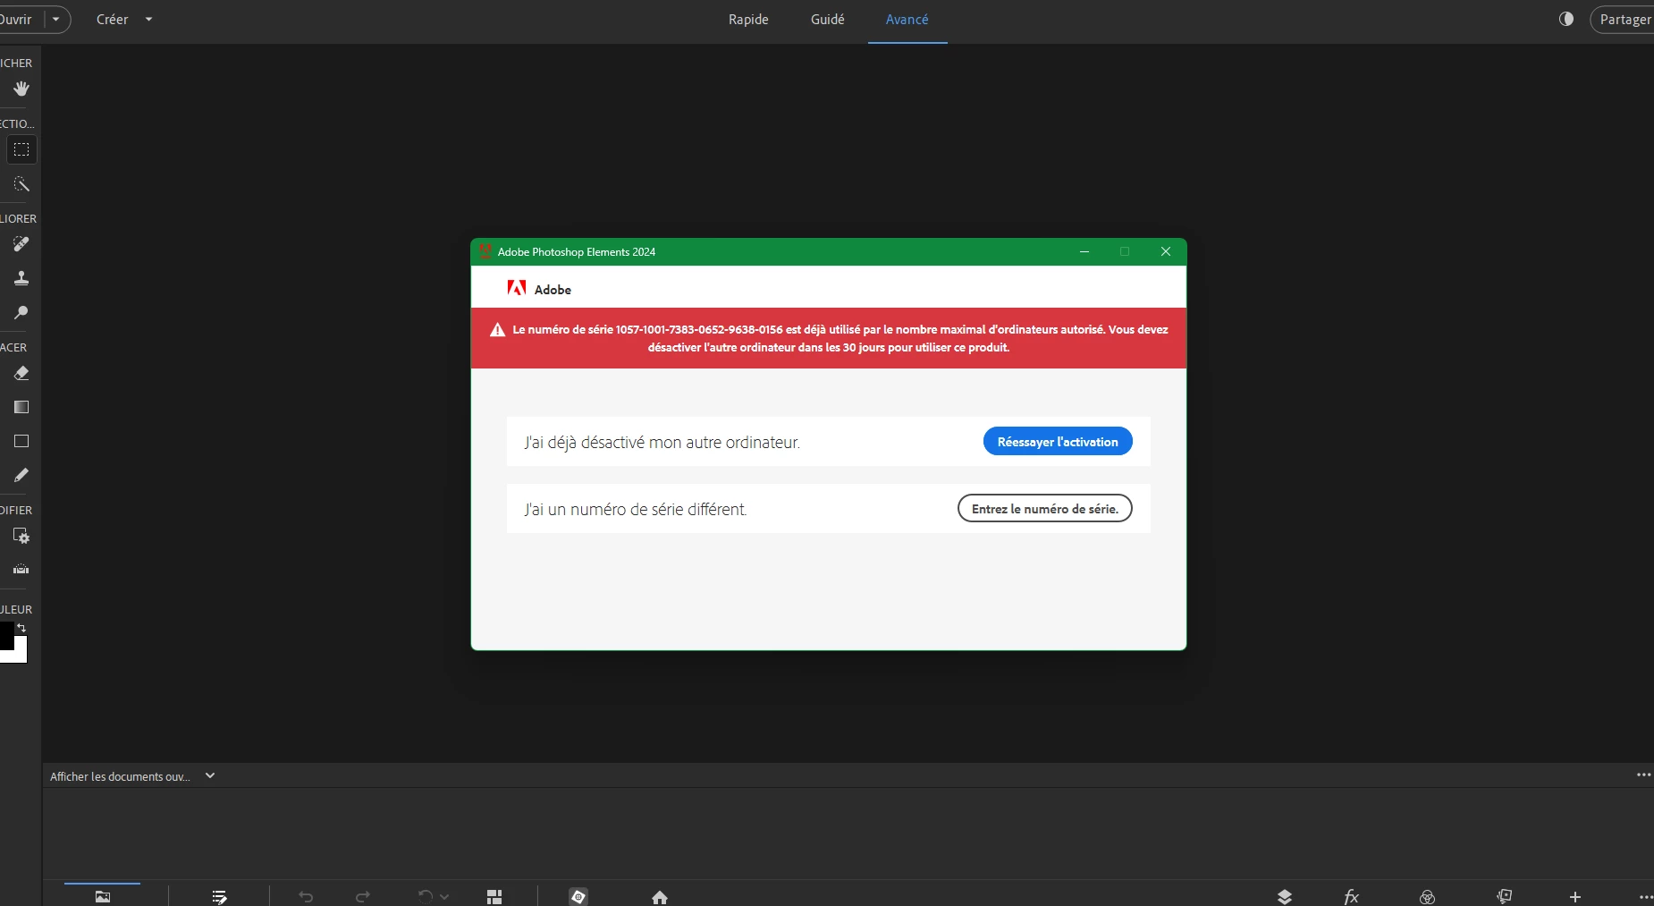Expand the Rotate dropdown arrow

click(444, 896)
